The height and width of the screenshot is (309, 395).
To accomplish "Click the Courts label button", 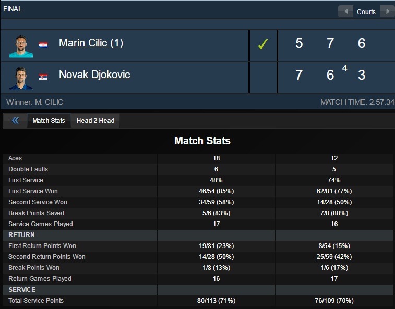I will pos(366,11).
